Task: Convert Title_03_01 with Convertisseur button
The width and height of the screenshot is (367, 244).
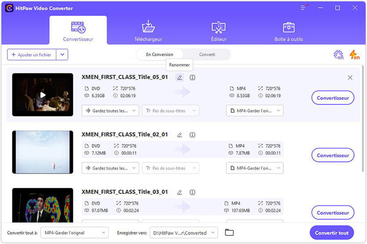Action: pos(333,213)
